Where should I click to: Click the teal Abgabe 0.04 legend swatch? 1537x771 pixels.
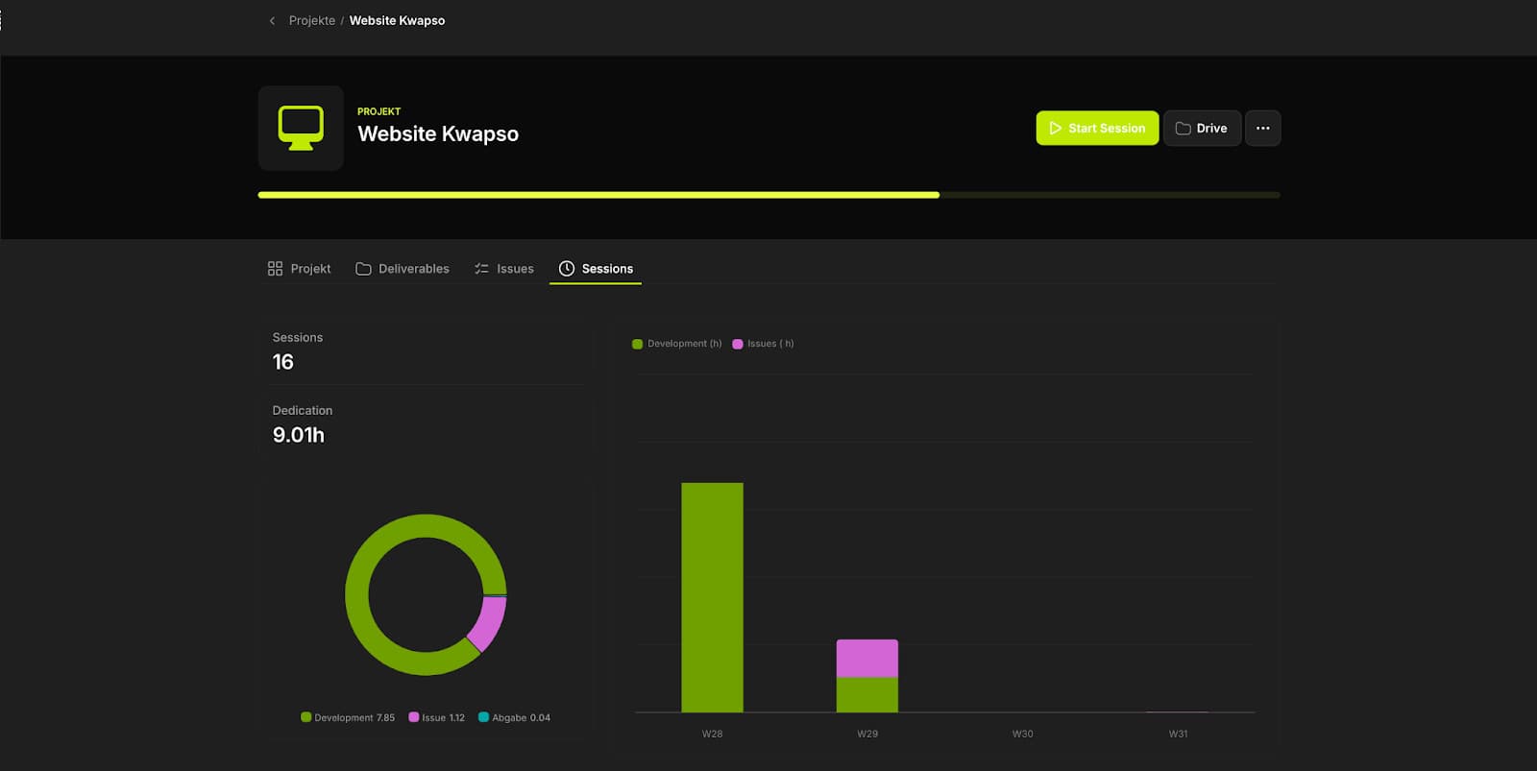coord(484,717)
